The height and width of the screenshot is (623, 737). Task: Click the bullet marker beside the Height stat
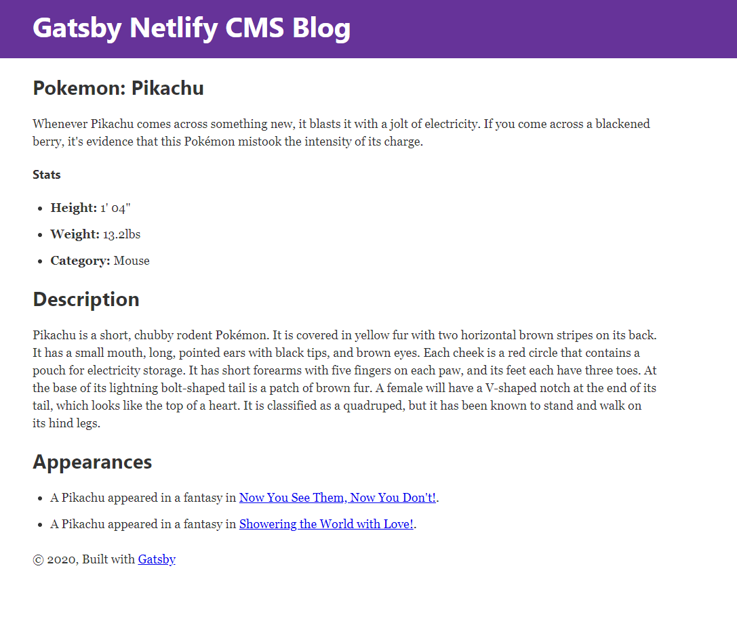[x=39, y=207]
